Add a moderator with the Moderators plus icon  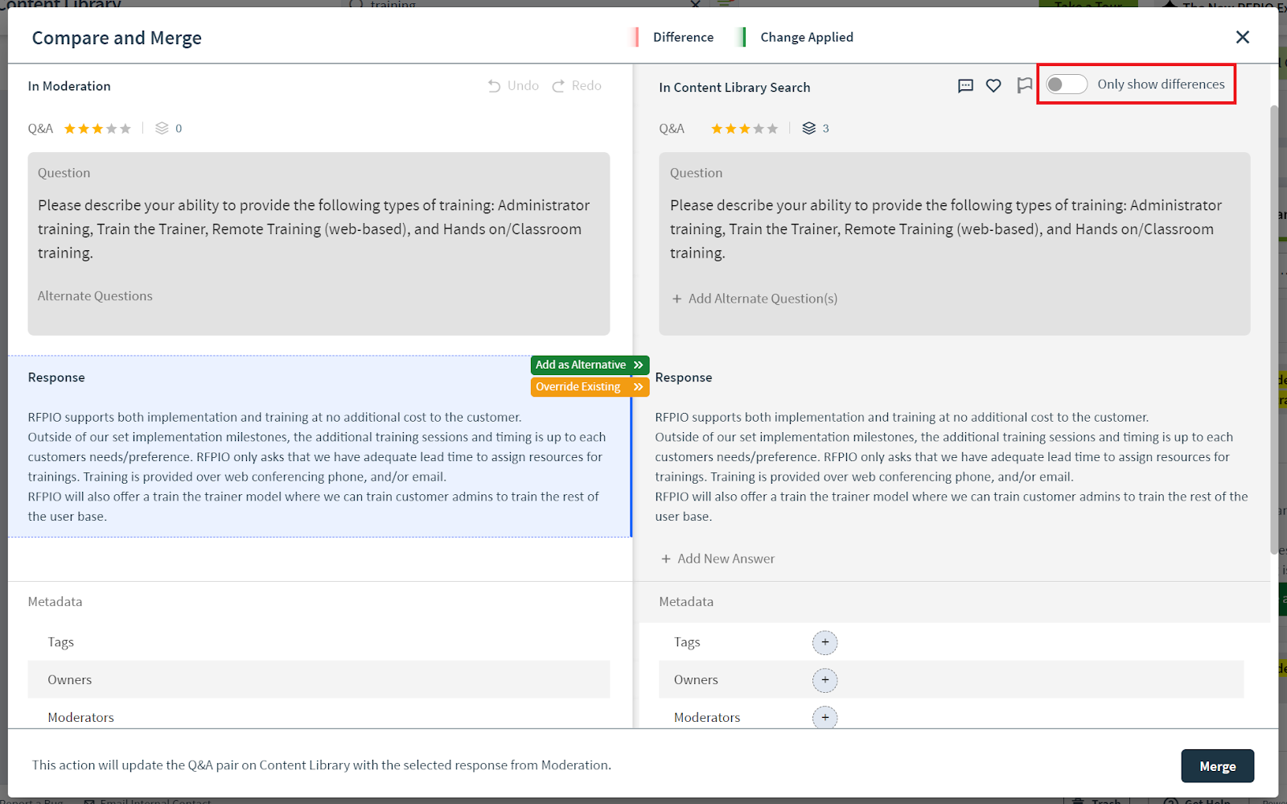tap(824, 717)
